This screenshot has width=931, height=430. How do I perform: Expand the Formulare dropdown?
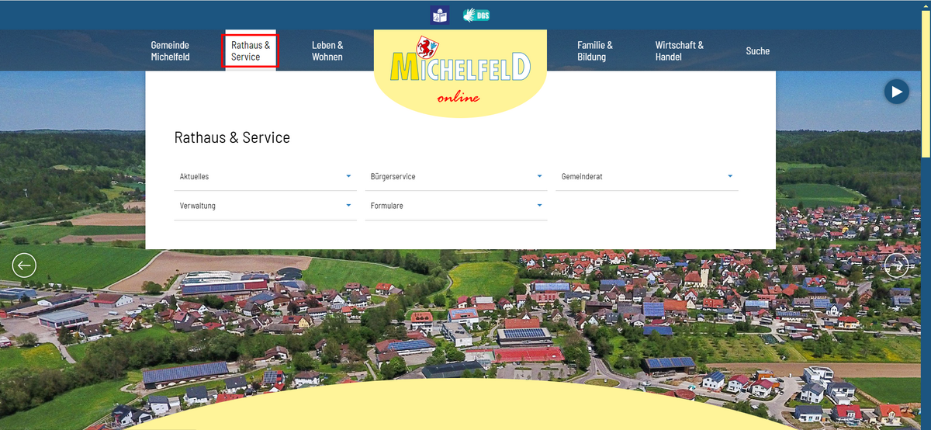(x=456, y=206)
